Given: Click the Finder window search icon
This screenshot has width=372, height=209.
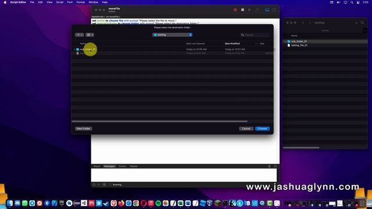Looking at the screenshot, I should click(362, 23).
